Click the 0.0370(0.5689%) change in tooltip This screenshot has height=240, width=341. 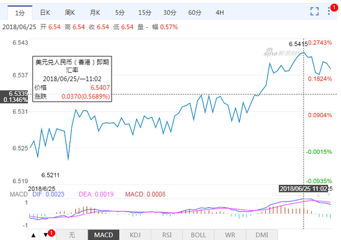tap(86, 96)
